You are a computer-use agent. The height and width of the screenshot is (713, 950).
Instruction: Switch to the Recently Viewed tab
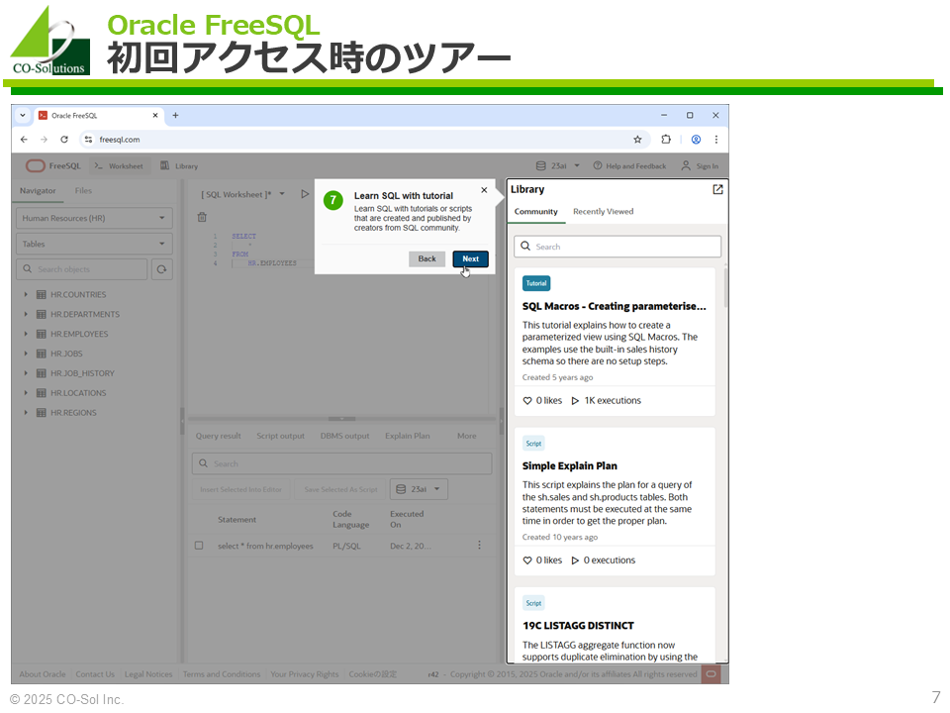603,212
